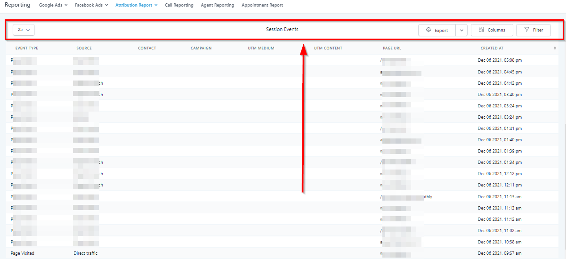The image size is (566, 259).
Task: Expand the Facebook Ads menu
Action: [x=91, y=5]
